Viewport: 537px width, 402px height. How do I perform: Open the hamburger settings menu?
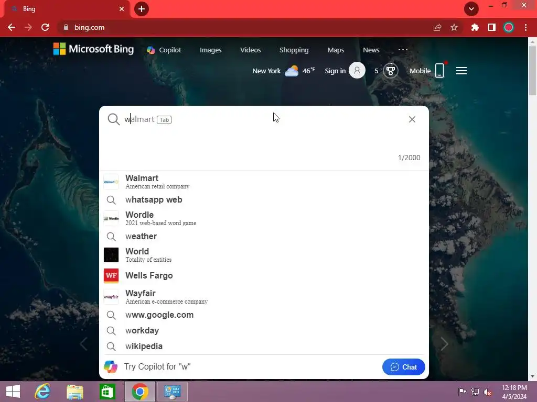461,71
